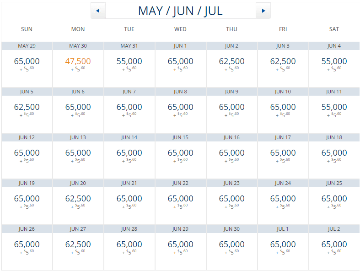Choose the Jun 26 Sunday fare
360x271 pixels.
[x=27, y=248]
